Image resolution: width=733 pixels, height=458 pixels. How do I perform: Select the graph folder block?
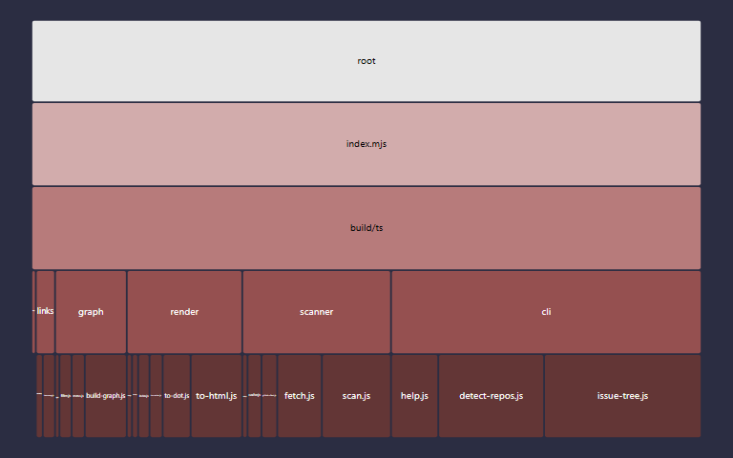pyautogui.click(x=91, y=312)
